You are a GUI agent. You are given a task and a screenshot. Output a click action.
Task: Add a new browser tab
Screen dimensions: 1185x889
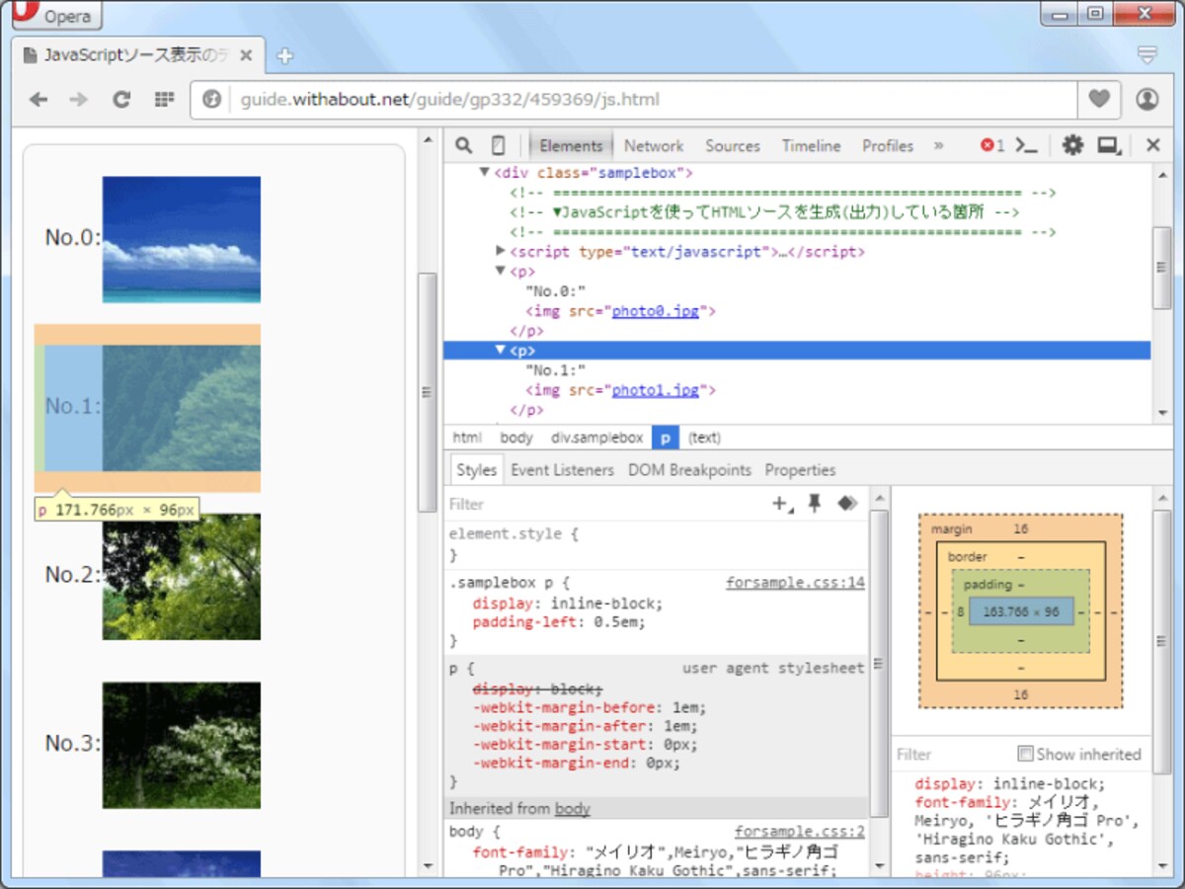point(285,56)
